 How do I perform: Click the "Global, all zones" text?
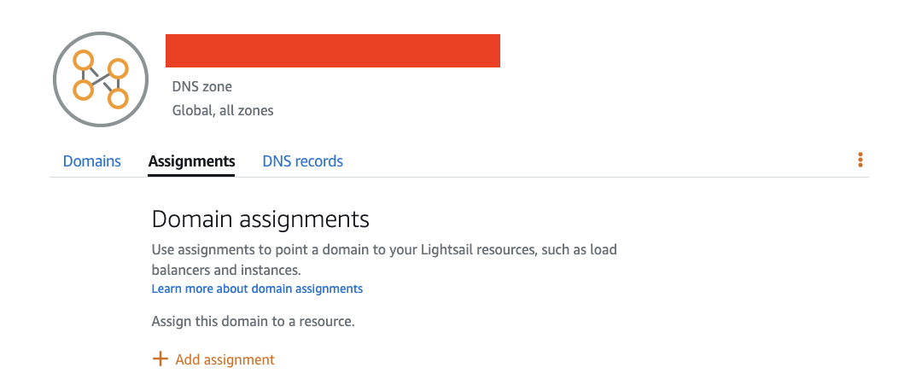click(223, 110)
